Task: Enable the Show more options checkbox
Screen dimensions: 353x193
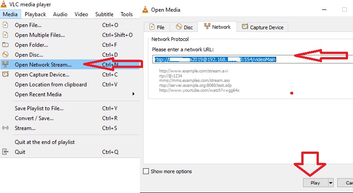Action: [x=146, y=171]
